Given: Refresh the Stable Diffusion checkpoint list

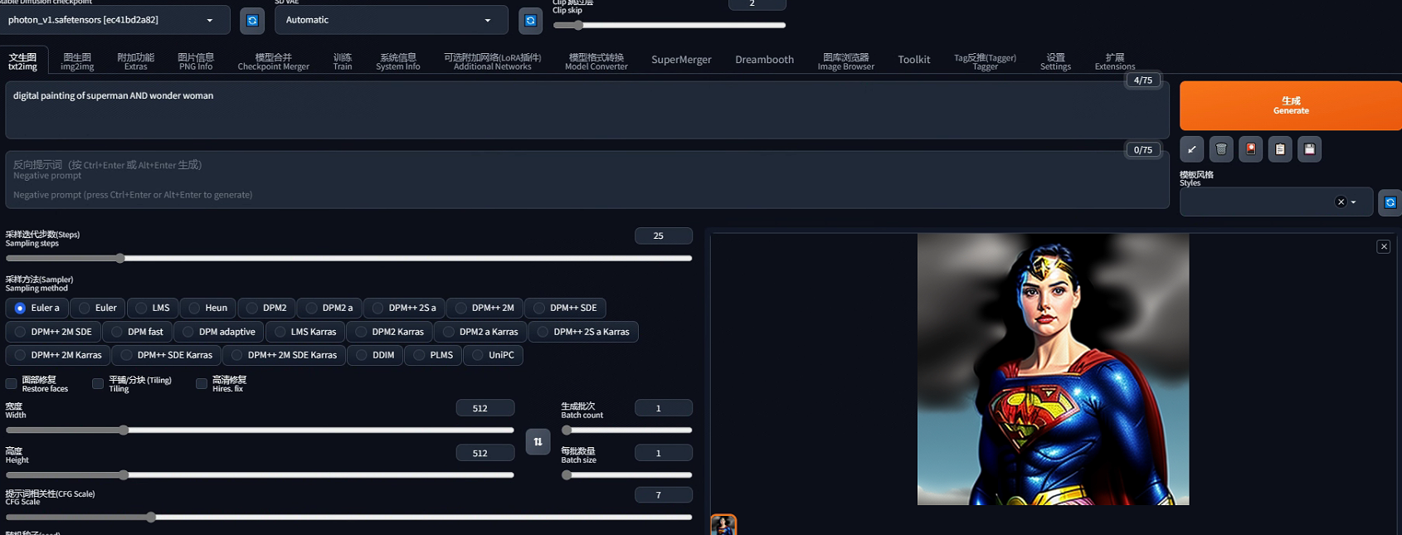Looking at the screenshot, I should click(x=252, y=20).
